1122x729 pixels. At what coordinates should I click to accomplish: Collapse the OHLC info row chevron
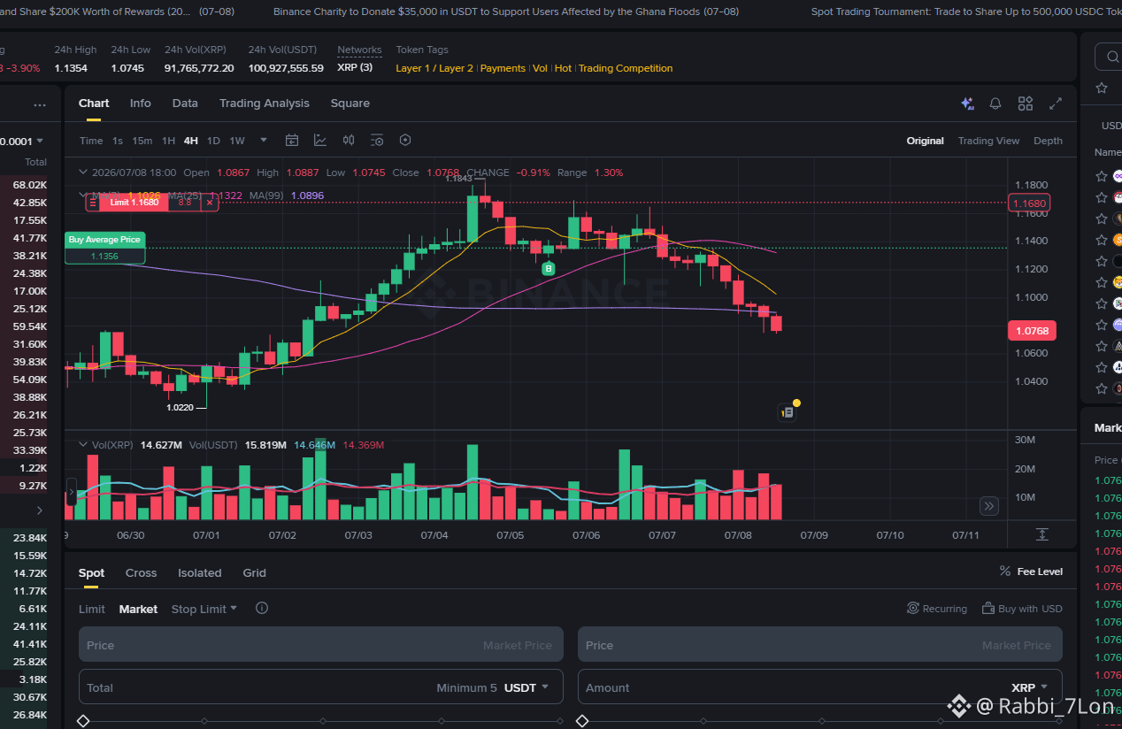pyautogui.click(x=84, y=173)
